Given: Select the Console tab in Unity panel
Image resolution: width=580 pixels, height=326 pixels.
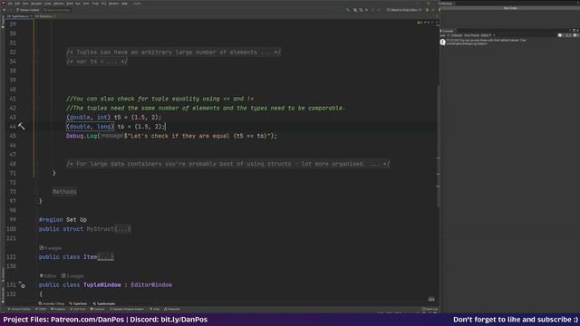Looking at the screenshot, I should 448,31.
